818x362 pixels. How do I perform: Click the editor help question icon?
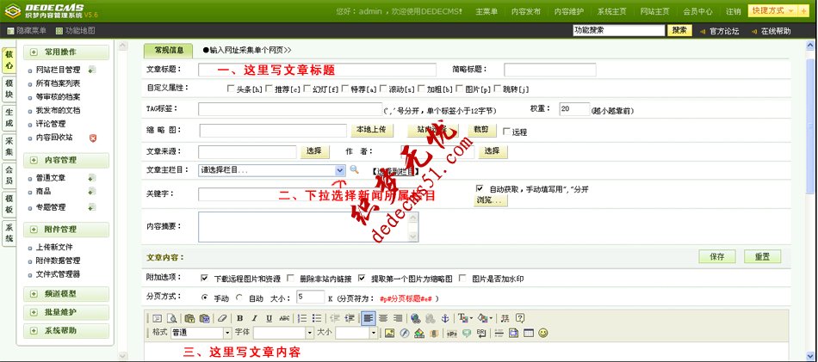coord(519,318)
